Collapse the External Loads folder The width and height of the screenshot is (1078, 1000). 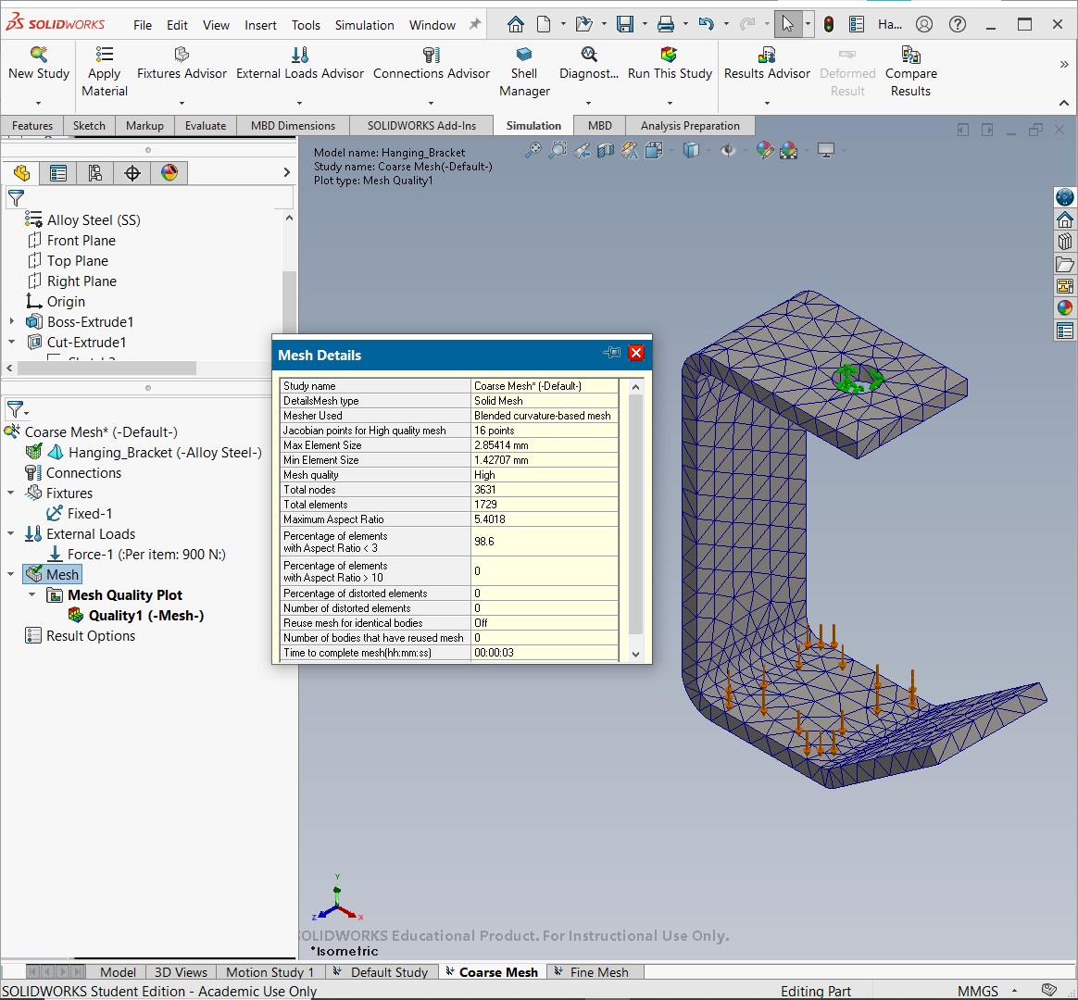11,534
